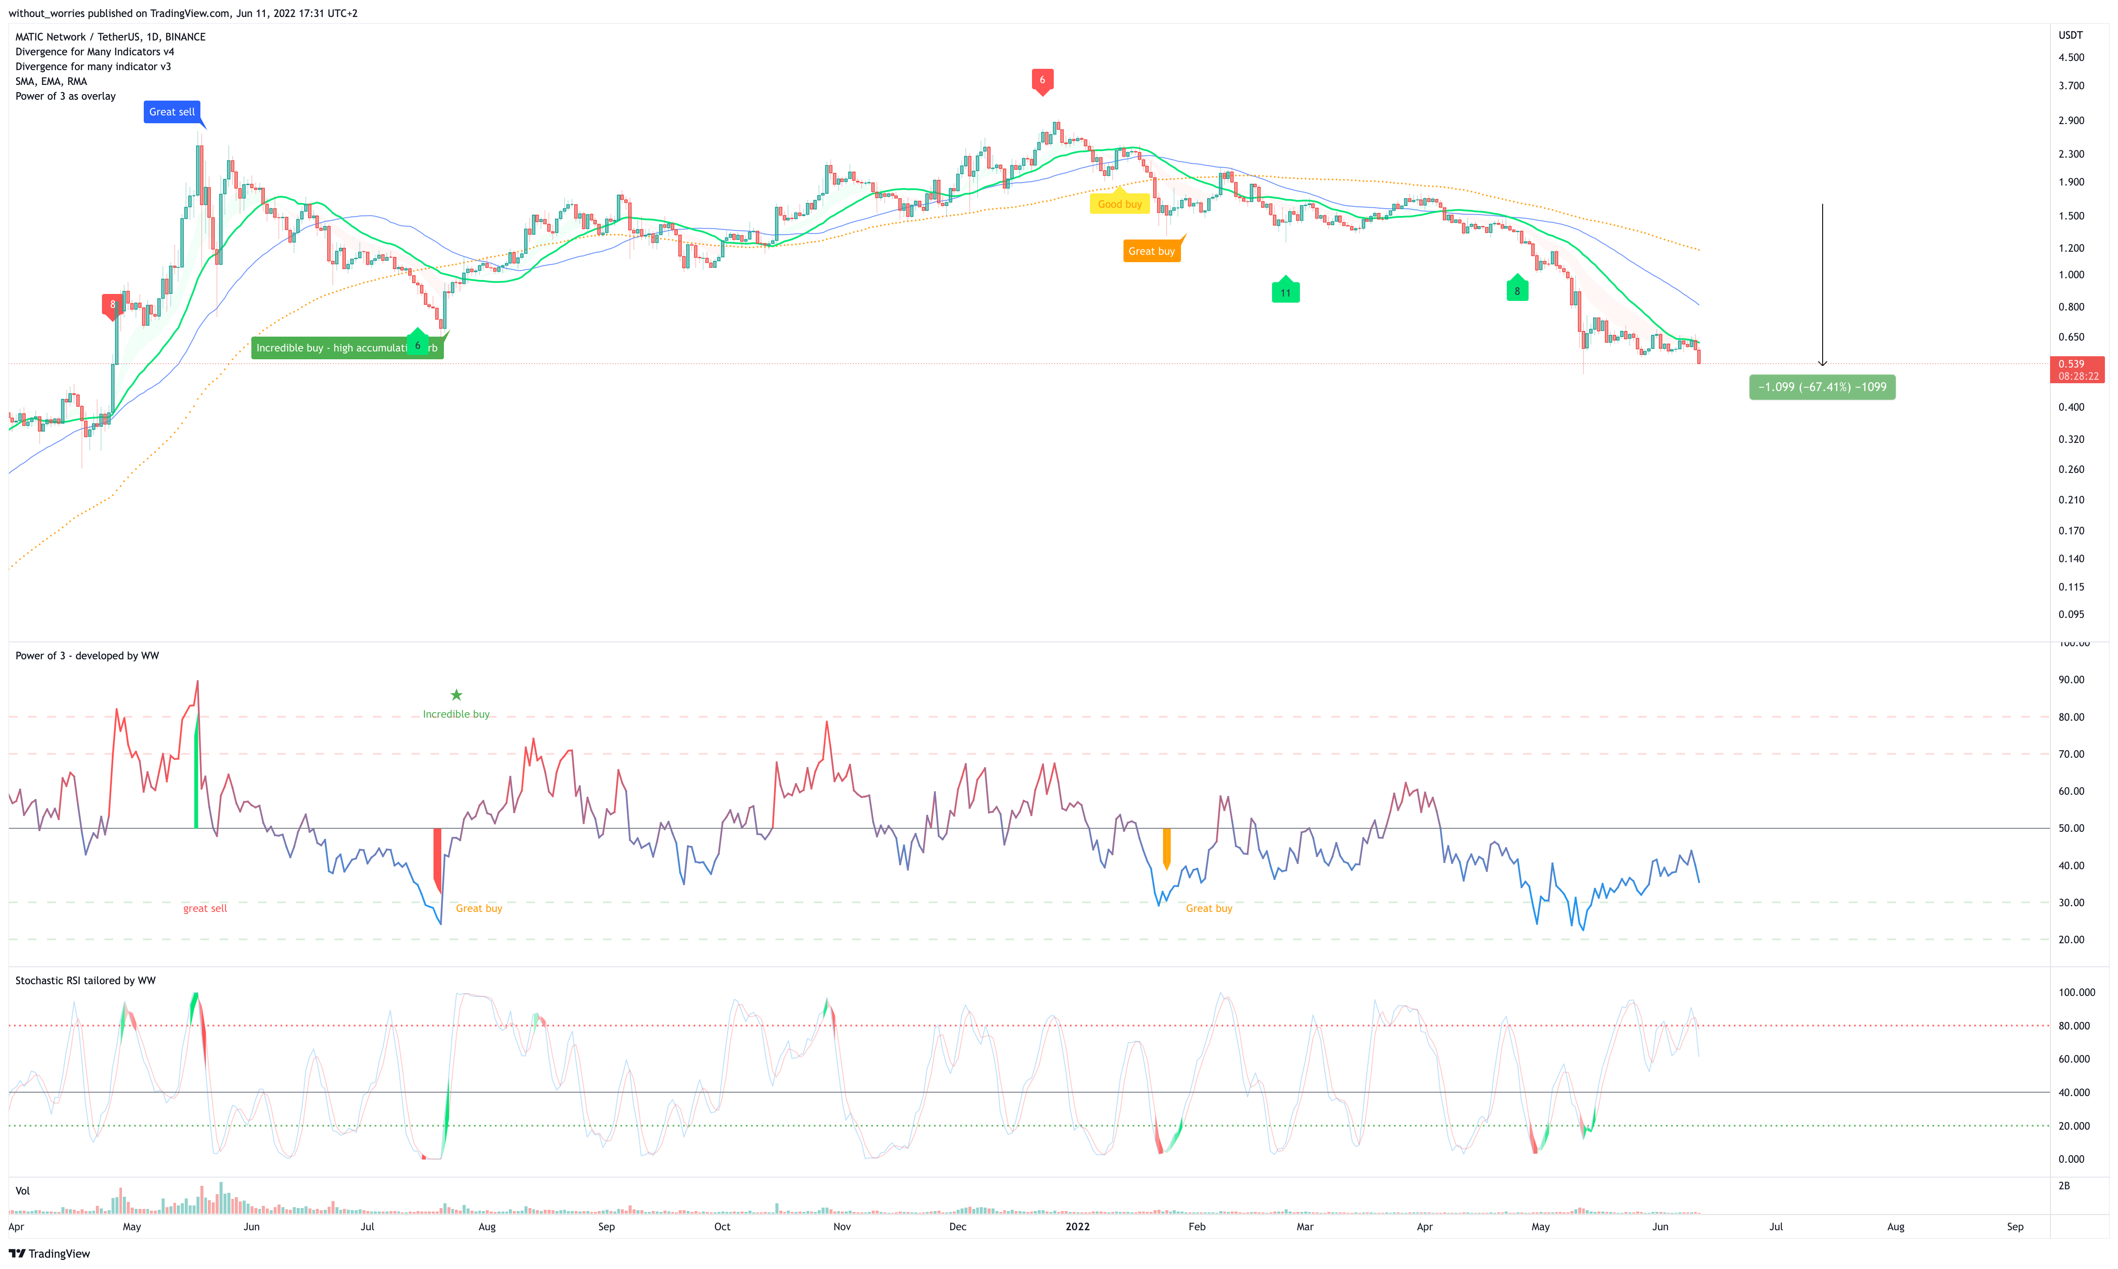
Task: Click the red bar marker in the oscillator near late July
Action: coord(437,860)
